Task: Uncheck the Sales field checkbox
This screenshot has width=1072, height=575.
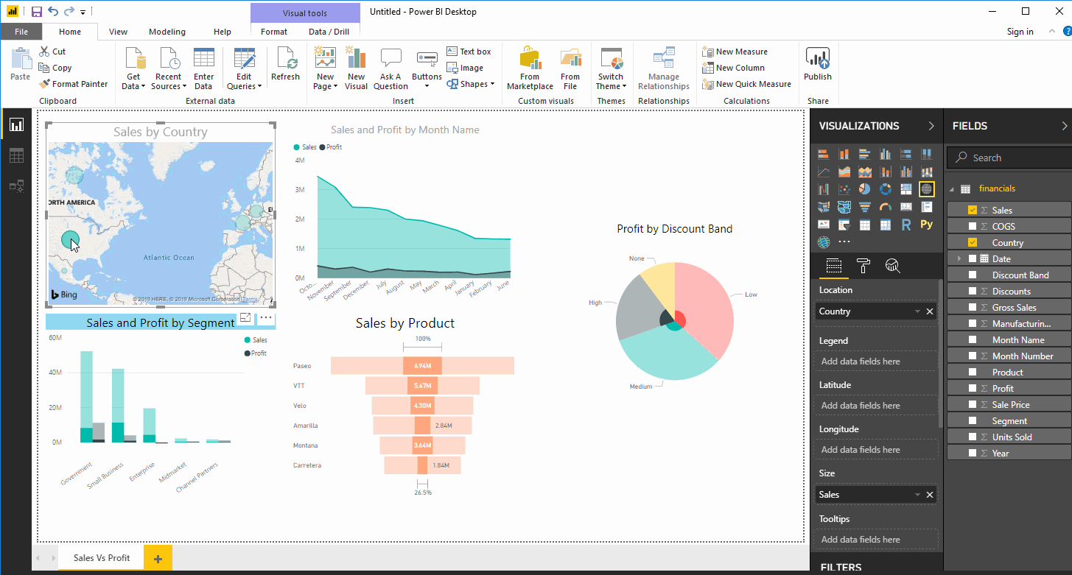Action: pyautogui.click(x=973, y=211)
